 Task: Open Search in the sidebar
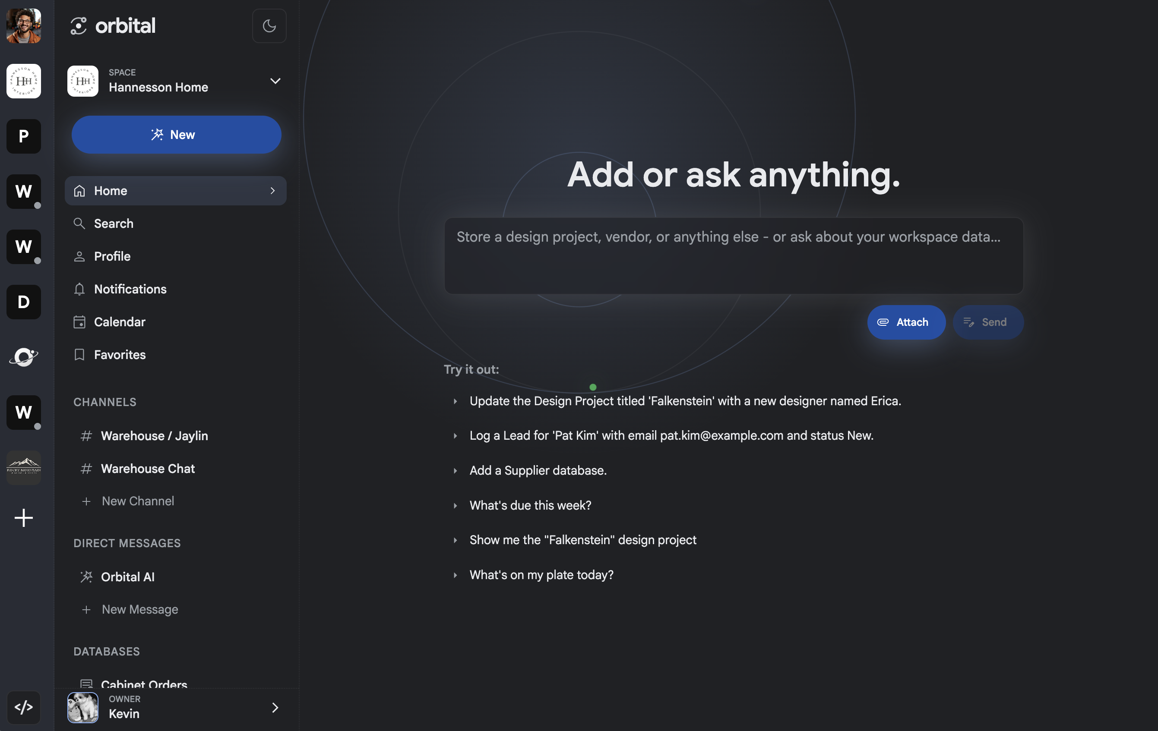click(x=176, y=224)
